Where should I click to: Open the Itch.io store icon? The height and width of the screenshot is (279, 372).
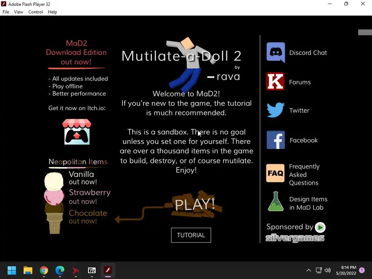click(x=77, y=132)
